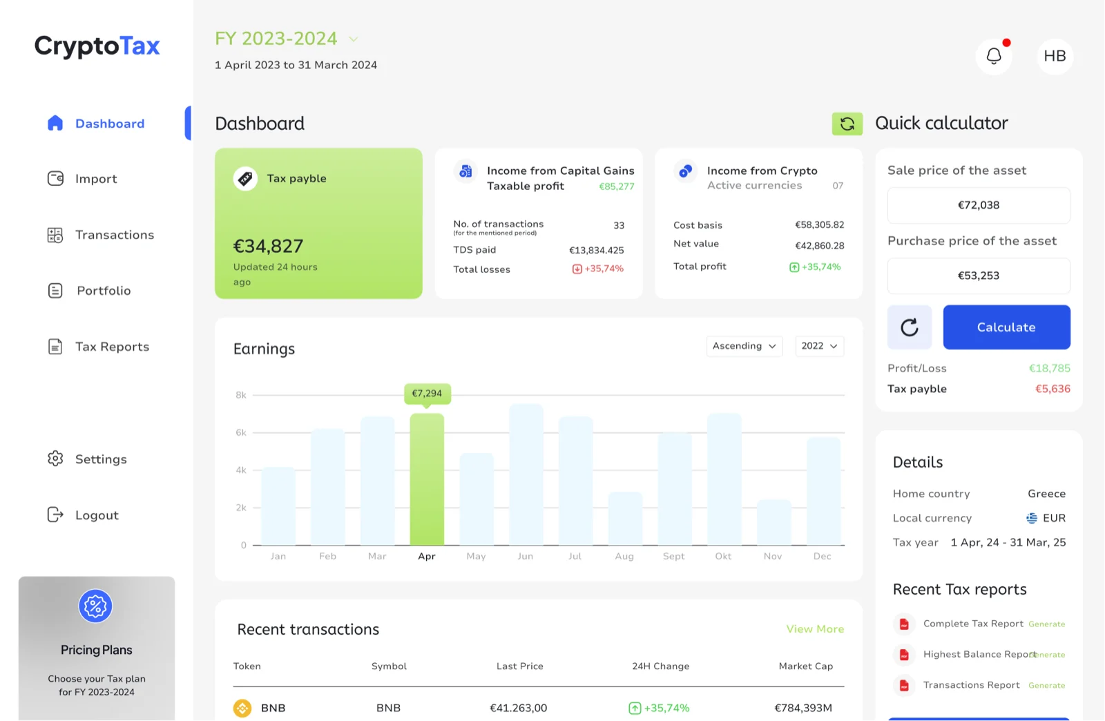1105x721 pixels.
Task: Generate the Complete Tax Report
Action: pyautogui.click(x=1046, y=624)
